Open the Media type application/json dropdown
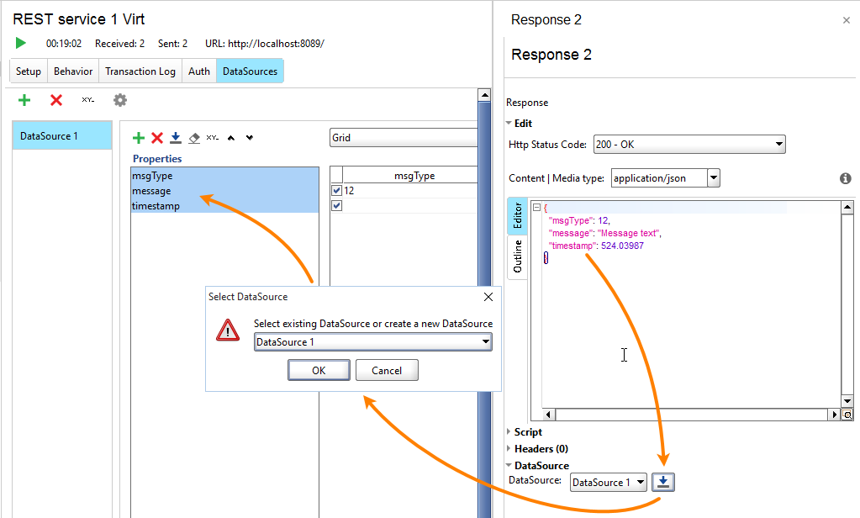860x518 pixels. [x=715, y=177]
